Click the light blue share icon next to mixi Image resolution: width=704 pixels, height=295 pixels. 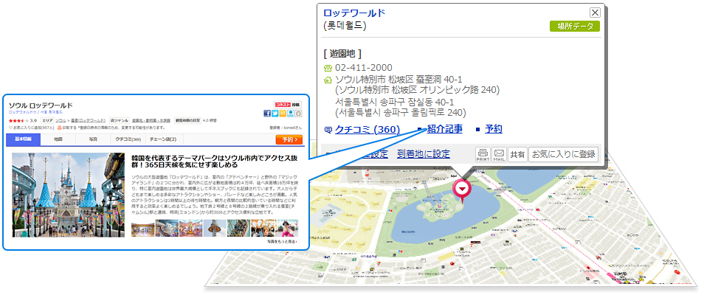[x=291, y=113]
